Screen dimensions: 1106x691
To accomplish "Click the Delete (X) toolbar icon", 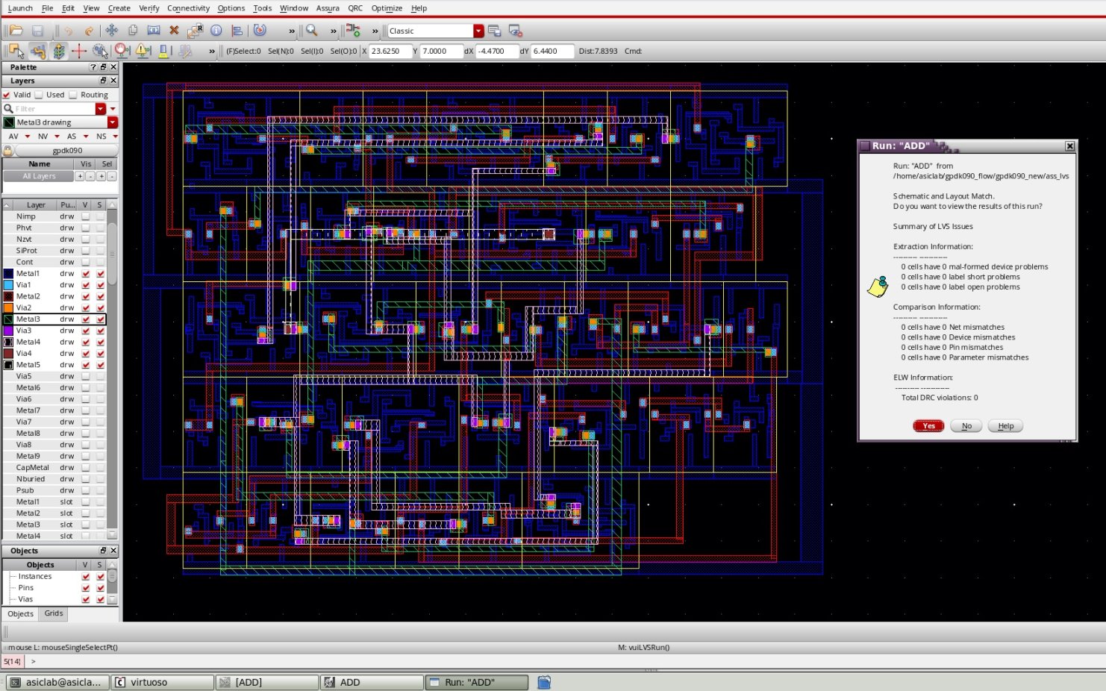I will point(174,31).
